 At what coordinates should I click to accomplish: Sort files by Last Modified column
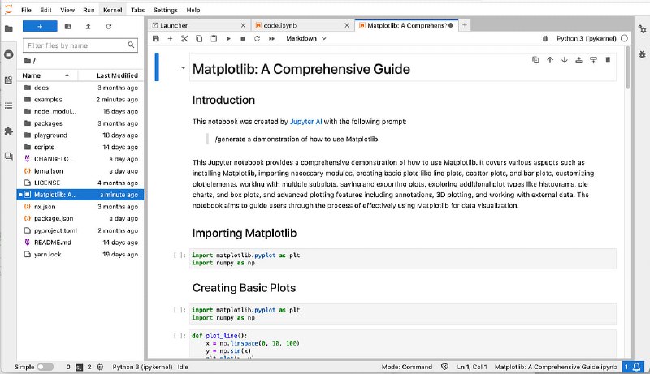pyautogui.click(x=110, y=75)
